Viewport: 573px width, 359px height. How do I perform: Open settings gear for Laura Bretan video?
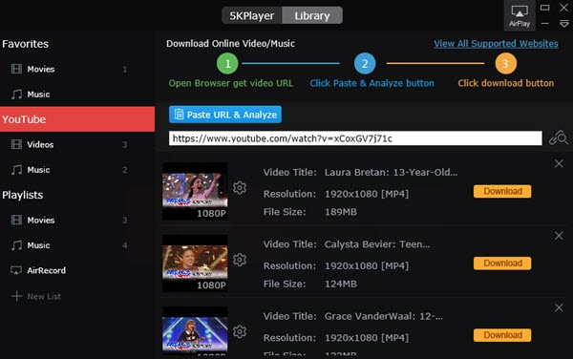pos(240,188)
